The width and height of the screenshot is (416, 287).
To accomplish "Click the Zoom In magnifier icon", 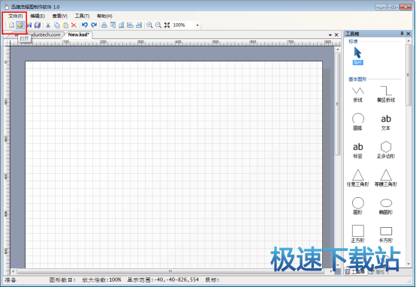I will click(x=149, y=25).
